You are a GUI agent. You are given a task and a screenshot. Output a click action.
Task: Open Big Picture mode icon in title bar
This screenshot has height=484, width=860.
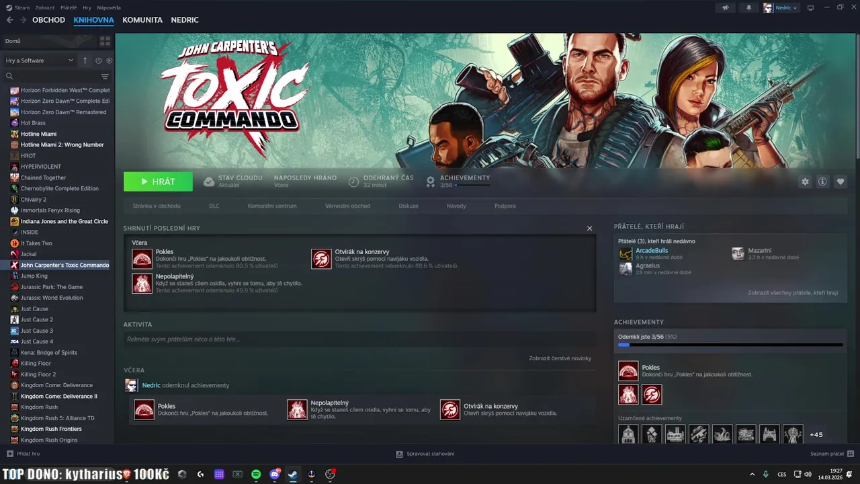(810, 8)
